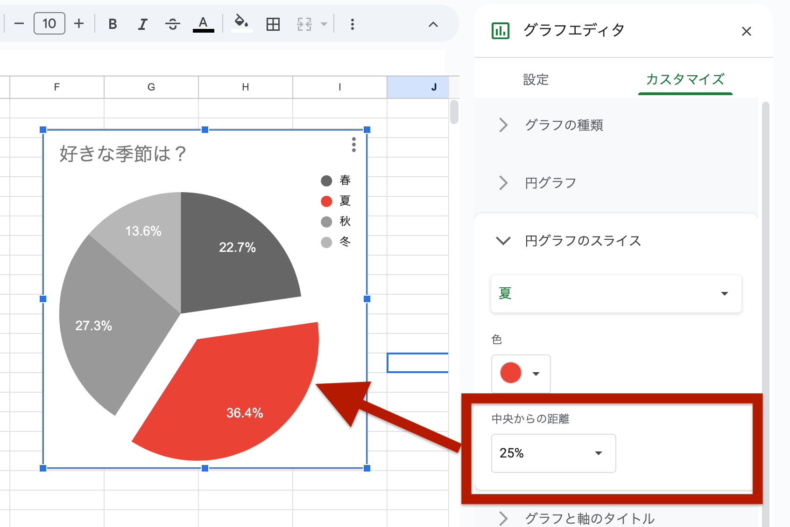
Task: Expand the グラフの種類 section
Action: pos(503,125)
